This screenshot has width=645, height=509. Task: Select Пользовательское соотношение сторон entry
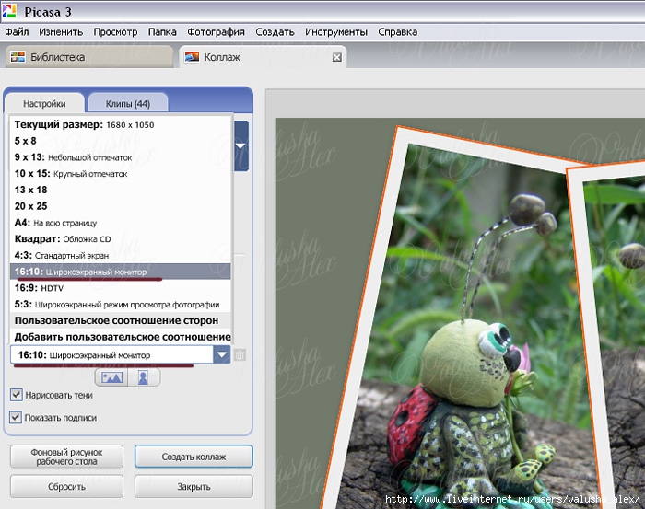[x=120, y=320]
